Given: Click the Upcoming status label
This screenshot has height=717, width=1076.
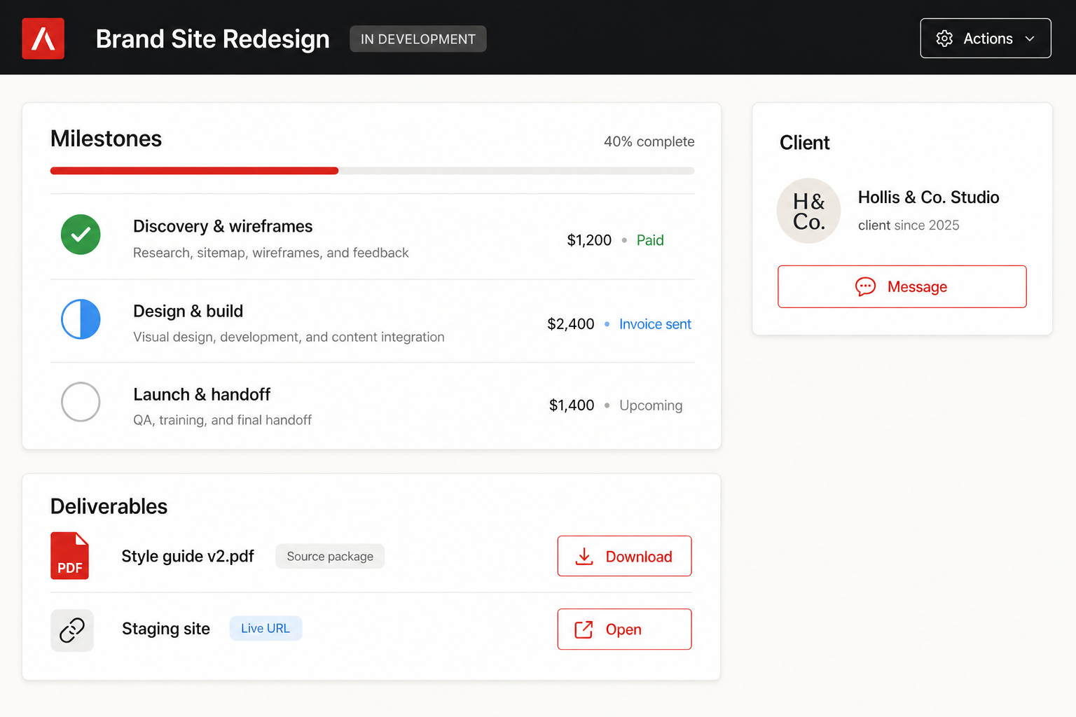Looking at the screenshot, I should [651, 405].
